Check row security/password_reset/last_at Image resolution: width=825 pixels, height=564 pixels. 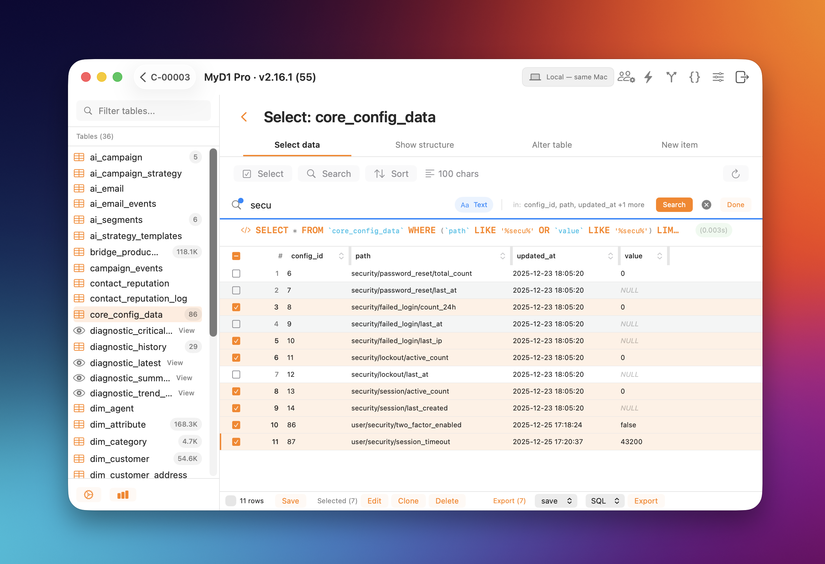point(236,290)
